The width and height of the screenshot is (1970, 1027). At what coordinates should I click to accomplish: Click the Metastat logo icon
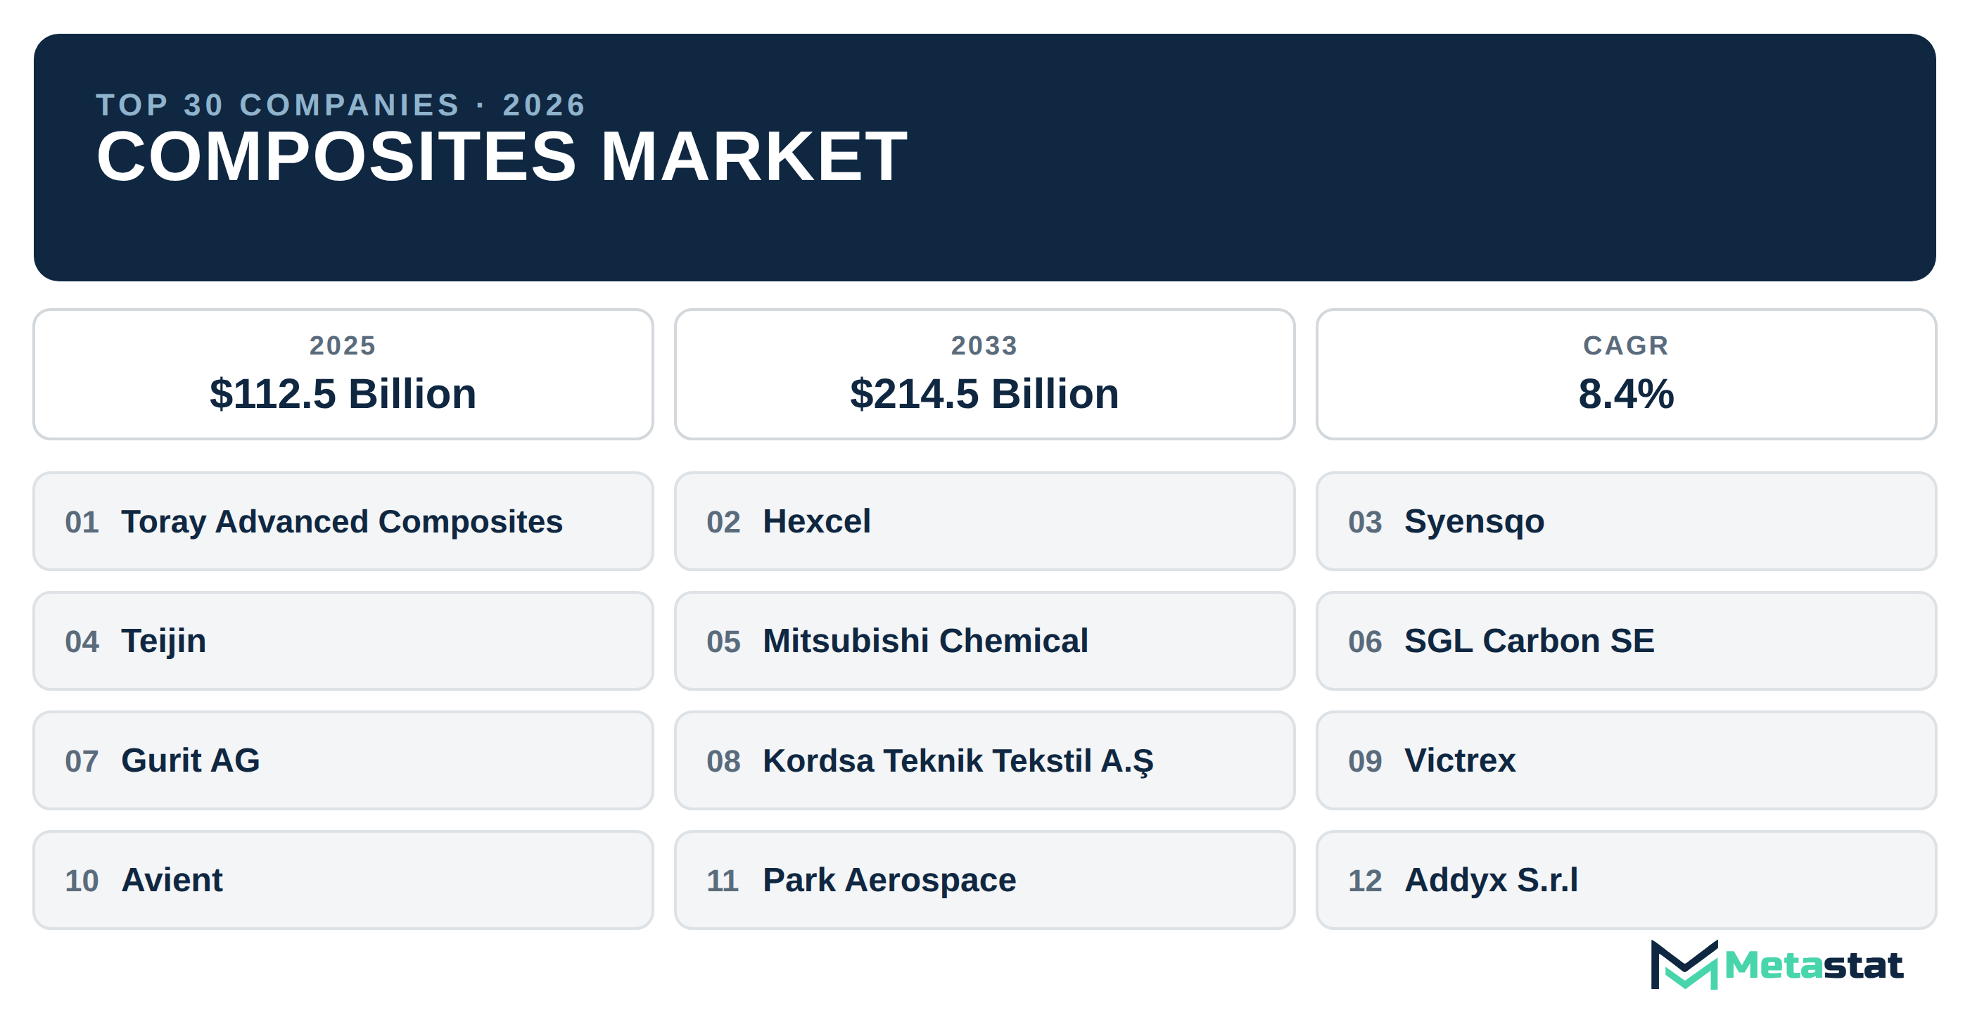(1684, 964)
